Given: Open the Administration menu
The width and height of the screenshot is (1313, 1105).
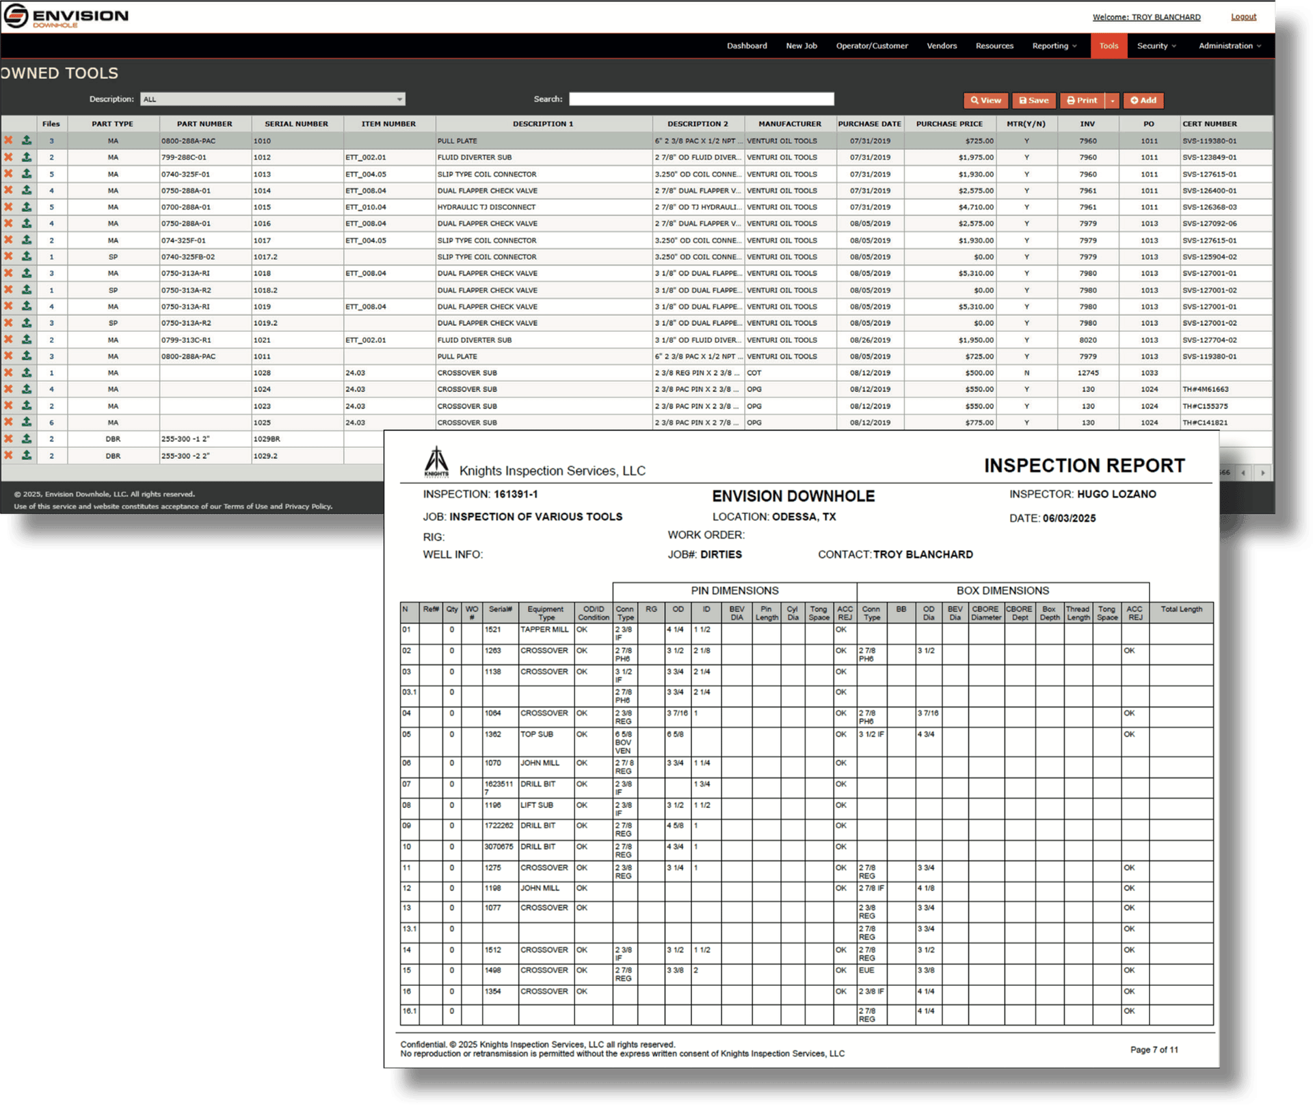Looking at the screenshot, I should (x=1229, y=46).
